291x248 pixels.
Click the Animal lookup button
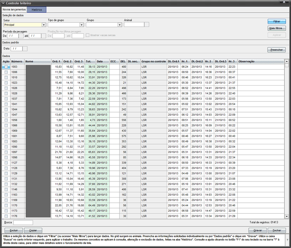coord(147,25)
